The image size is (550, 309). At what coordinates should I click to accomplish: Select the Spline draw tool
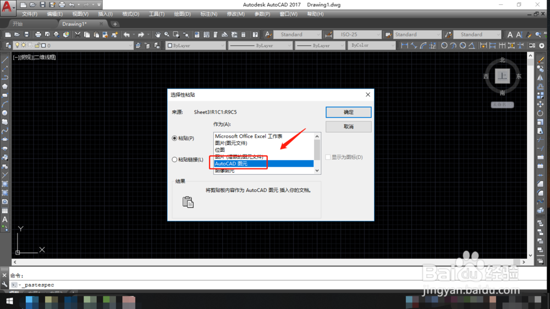tap(5, 131)
